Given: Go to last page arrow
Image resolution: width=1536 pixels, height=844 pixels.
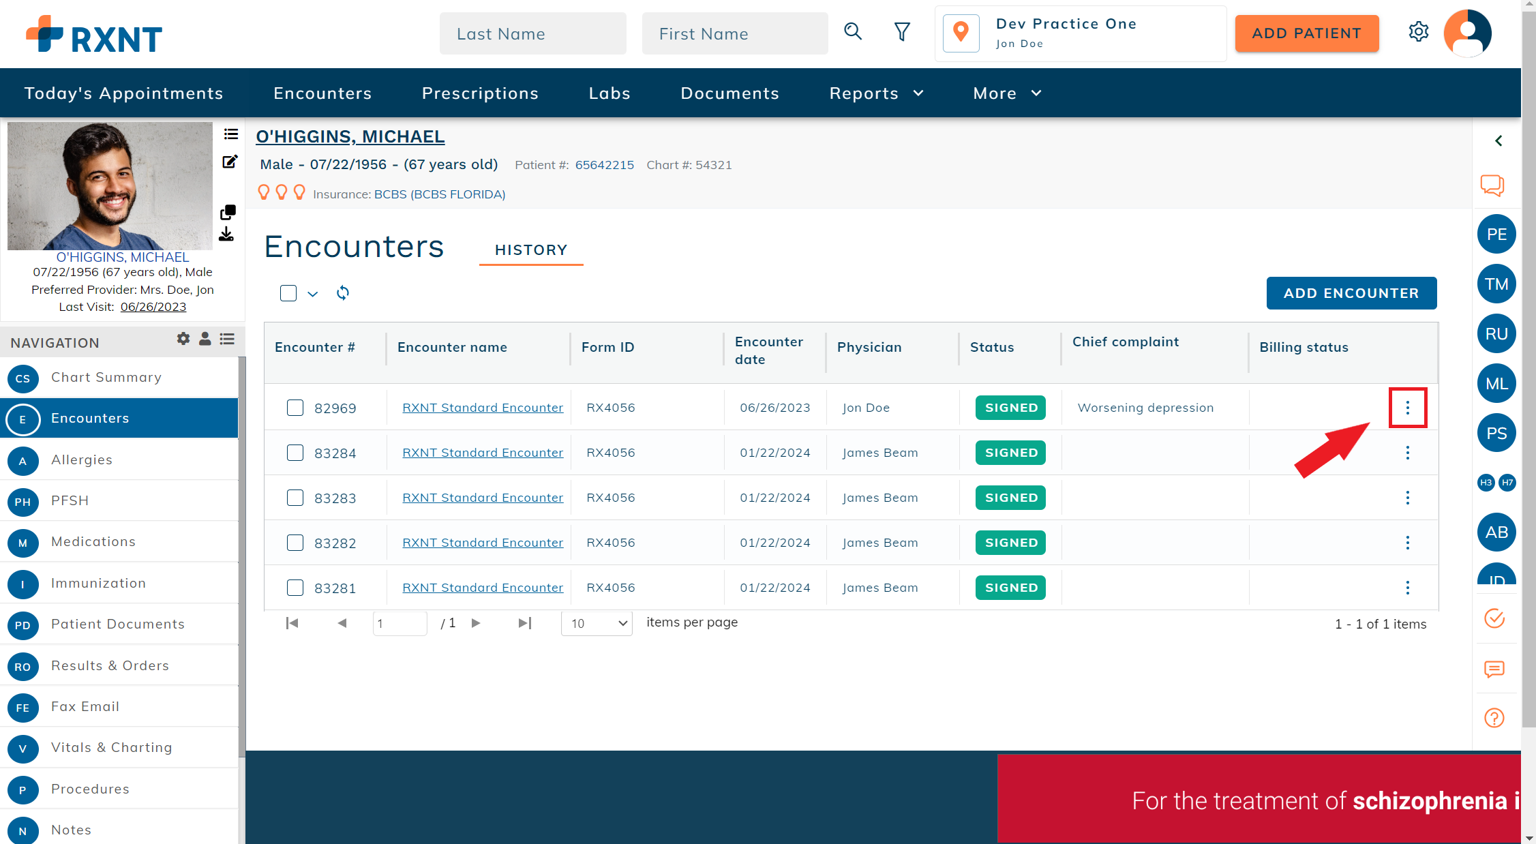Looking at the screenshot, I should pyautogui.click(x=525, y=623).
